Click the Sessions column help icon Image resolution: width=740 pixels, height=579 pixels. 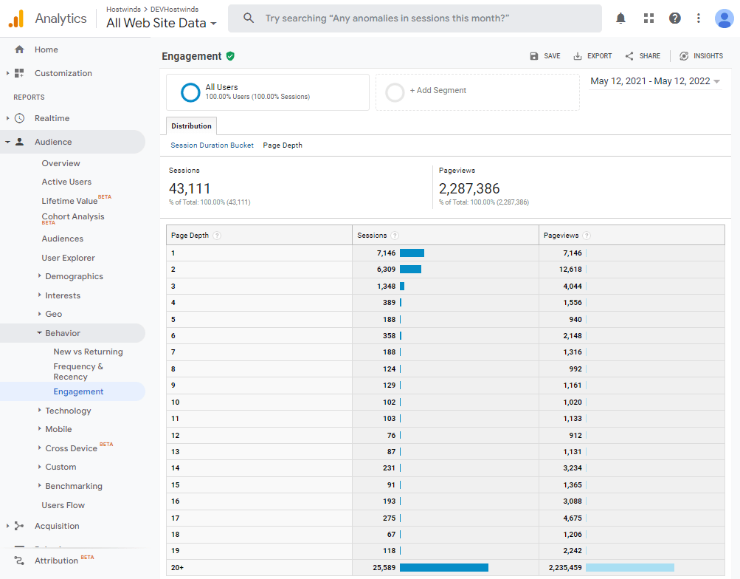(395, 236)
